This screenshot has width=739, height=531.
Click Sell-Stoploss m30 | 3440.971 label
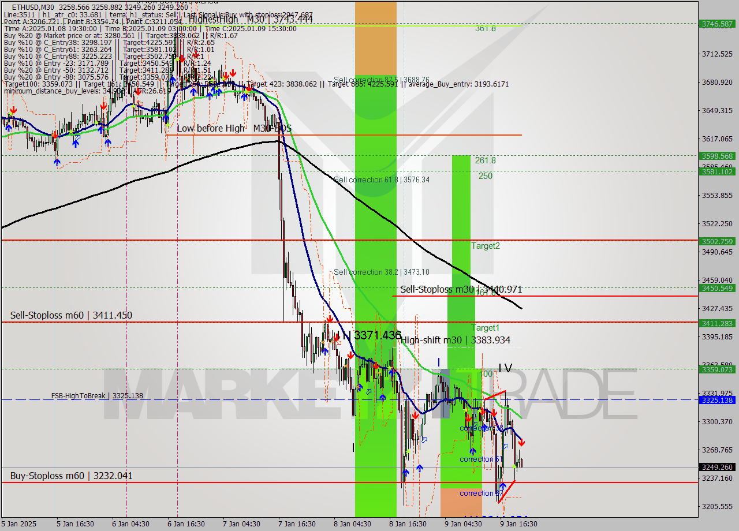pos(461,289)
